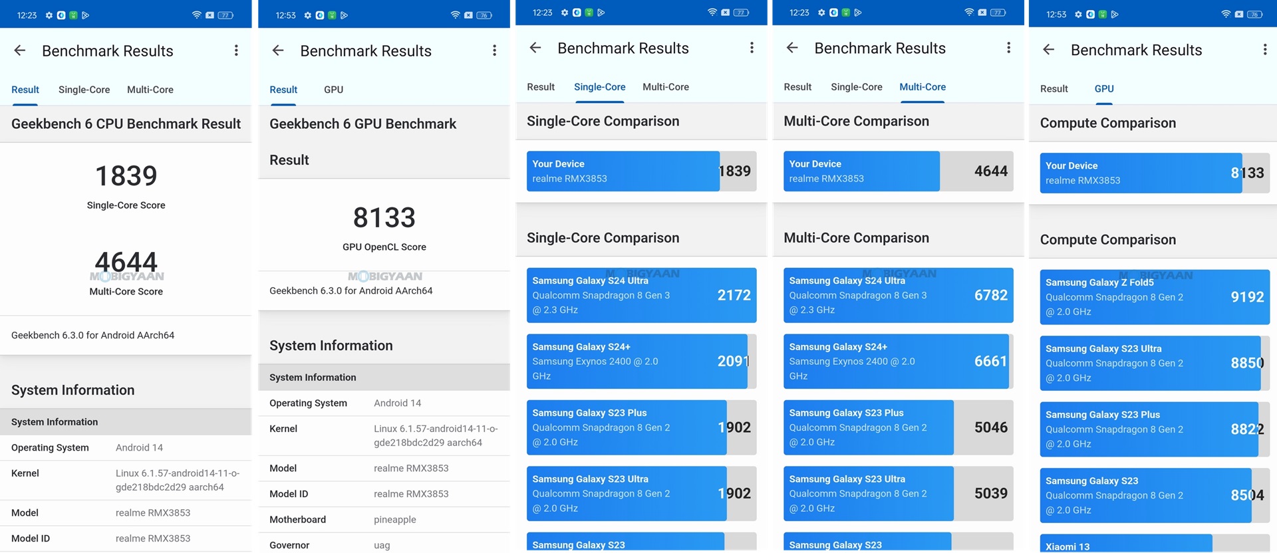Open three-dot menu on Multi-Core Comparison screen

[x=1008, y=48]
